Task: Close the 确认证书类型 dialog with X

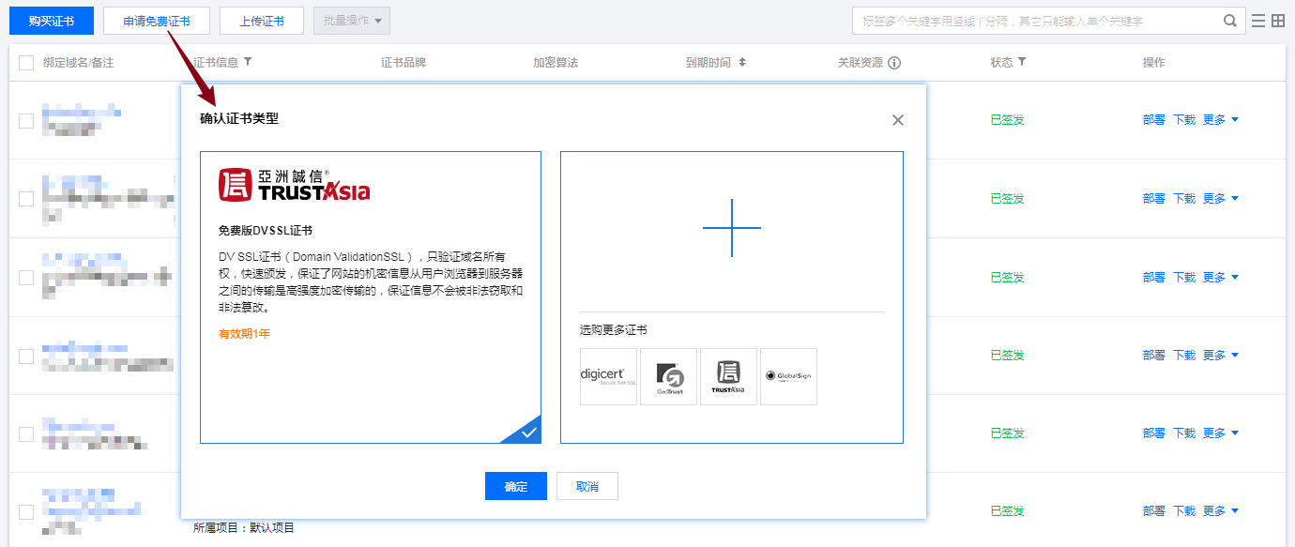Action: tap(898, 120)
